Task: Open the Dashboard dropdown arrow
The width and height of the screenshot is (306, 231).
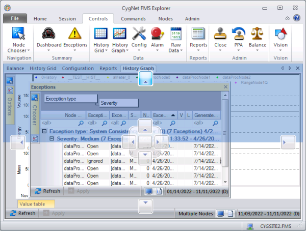Action: pyautogui.click(x=49, y=50)
